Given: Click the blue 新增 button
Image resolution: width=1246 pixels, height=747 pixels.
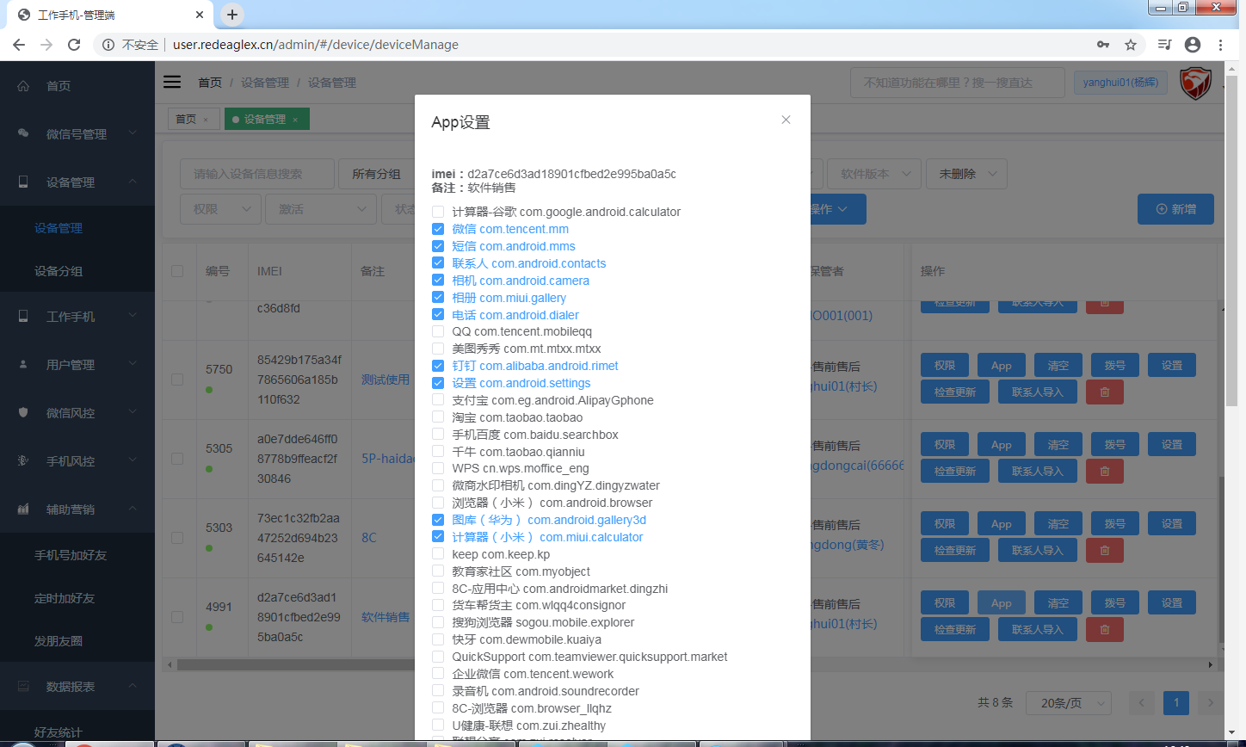Looking at the screenshot, I should (1175, 209).
